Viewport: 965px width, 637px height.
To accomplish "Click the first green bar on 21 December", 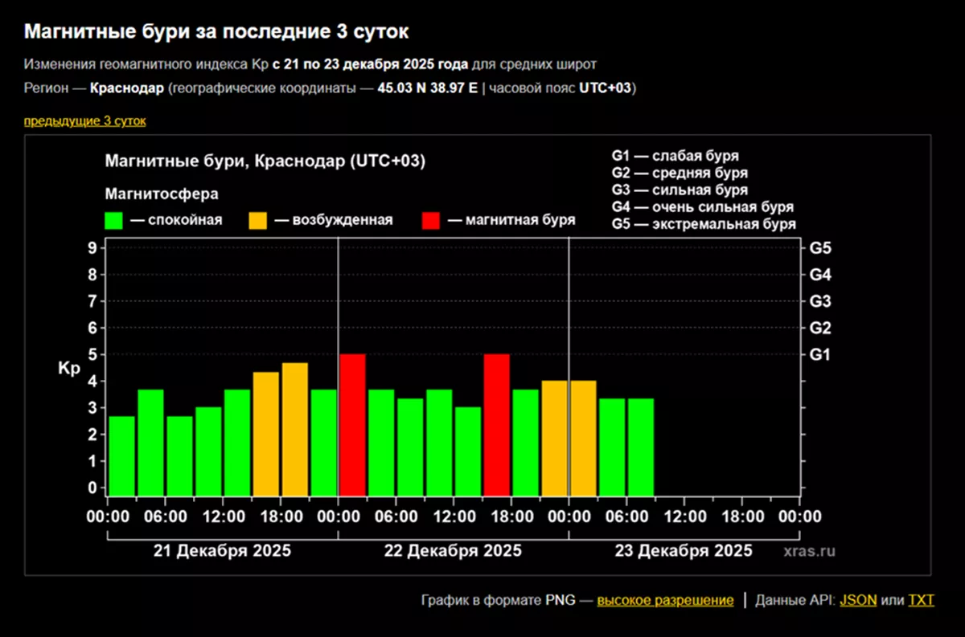I will (121, 456).
